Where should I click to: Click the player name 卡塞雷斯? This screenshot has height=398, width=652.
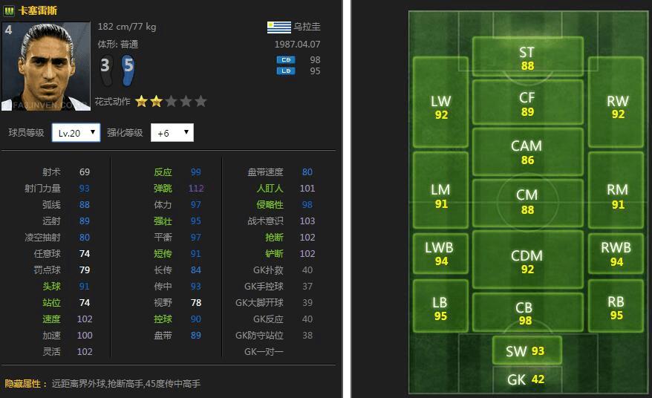(37, 10)
